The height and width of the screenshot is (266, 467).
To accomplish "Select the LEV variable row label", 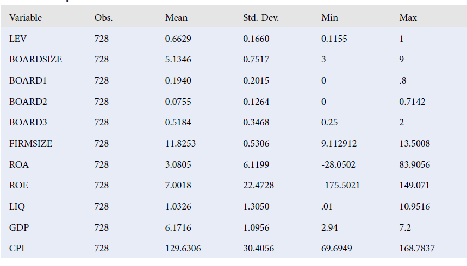I will coord(17,39).
